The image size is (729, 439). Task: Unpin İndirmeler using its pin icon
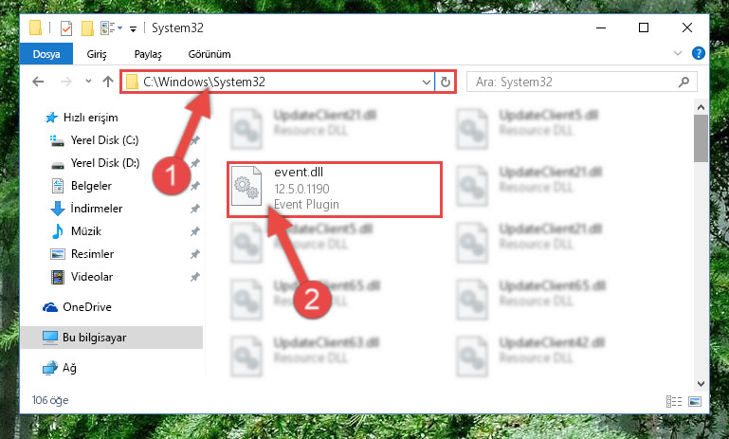click(x=194, y=209)
